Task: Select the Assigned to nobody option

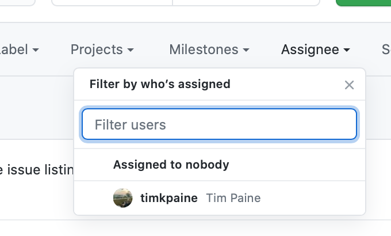Action: (x=220, y=165)
